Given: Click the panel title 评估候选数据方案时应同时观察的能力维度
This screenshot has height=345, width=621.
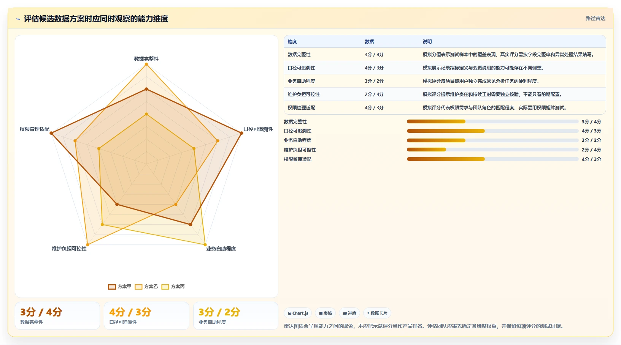Looking at the screenshot, I should pyautogui.click(x=96, y=19).
